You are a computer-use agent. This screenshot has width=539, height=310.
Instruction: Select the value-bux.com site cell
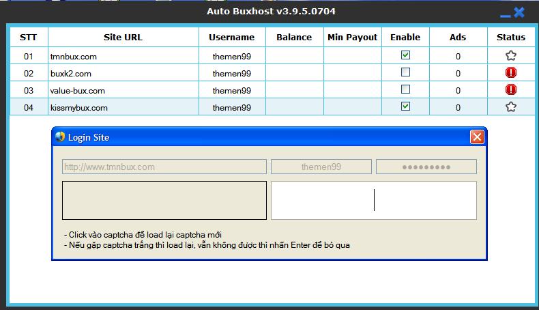123,91
